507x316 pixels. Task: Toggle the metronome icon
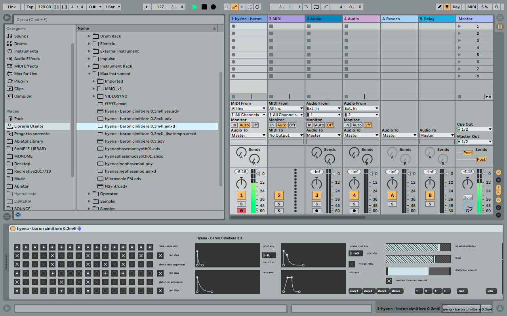(91, 7)
